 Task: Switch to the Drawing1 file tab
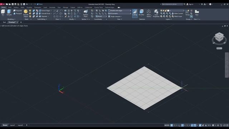pos(12,22)
